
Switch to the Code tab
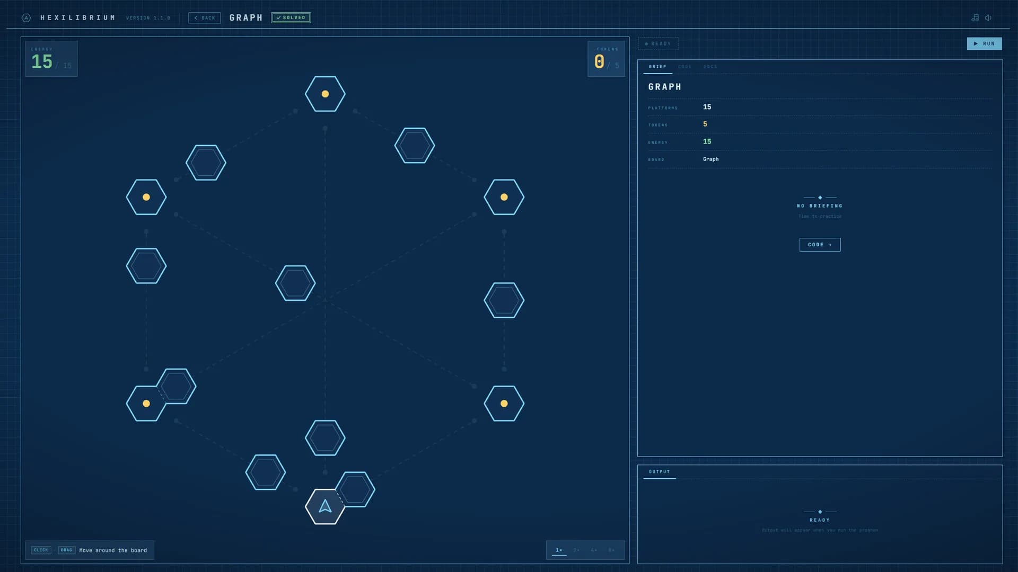pyautogui.click(x=684, y=67)
